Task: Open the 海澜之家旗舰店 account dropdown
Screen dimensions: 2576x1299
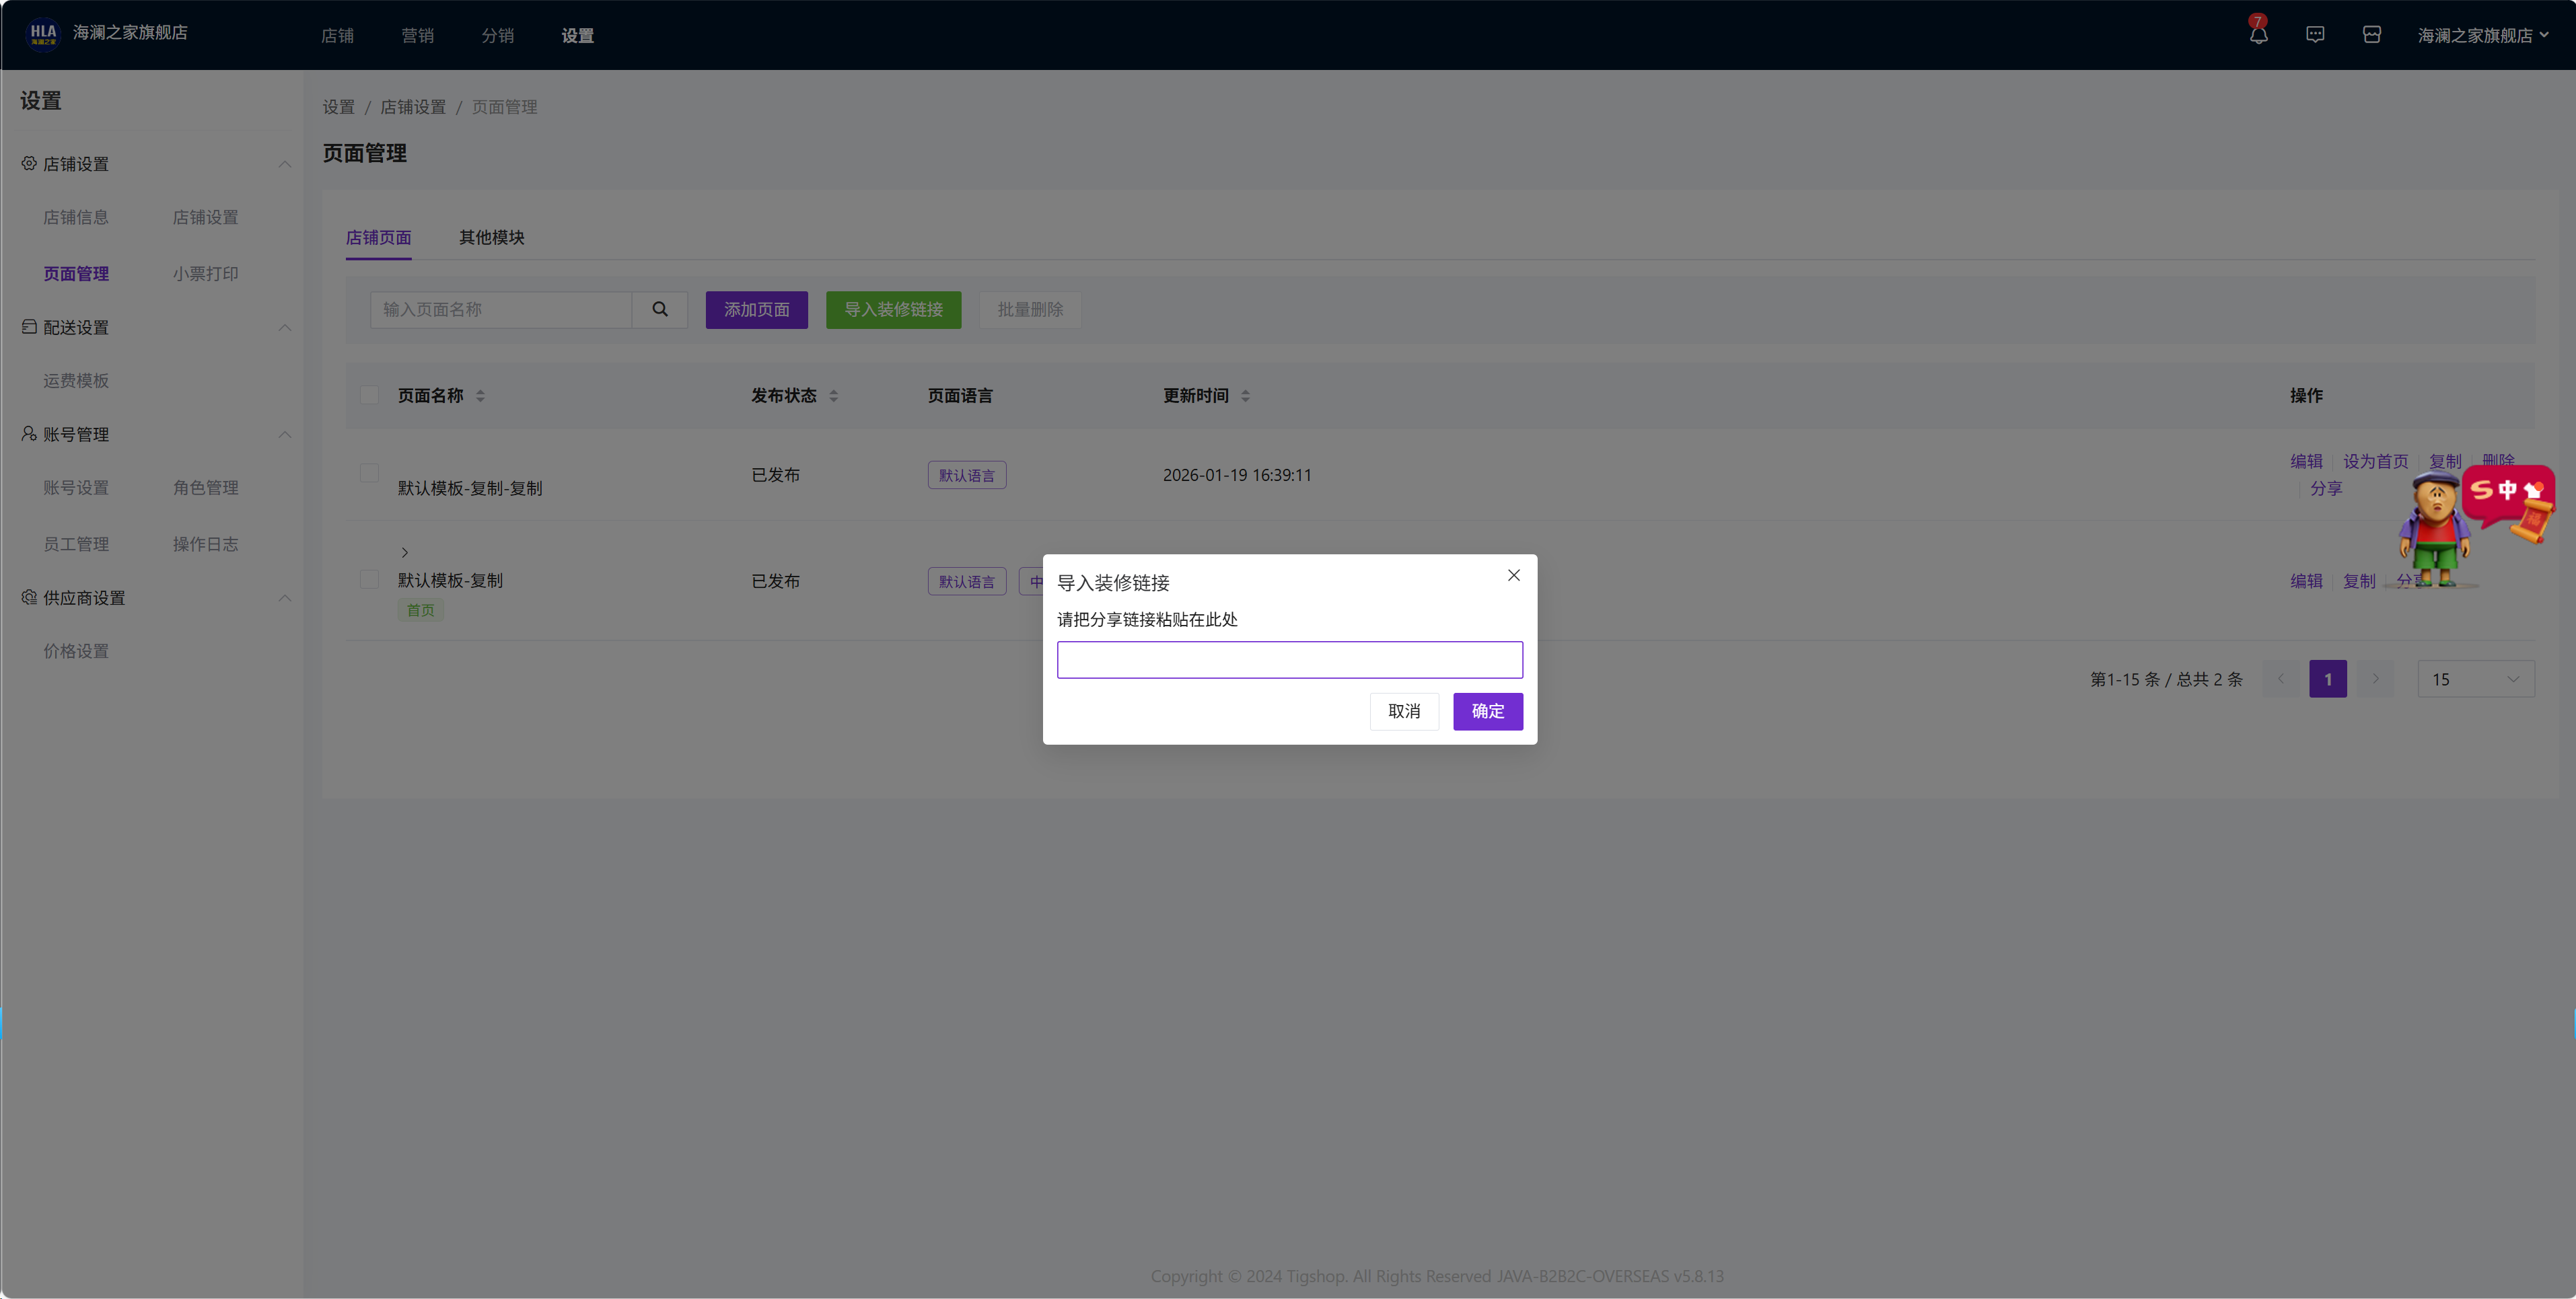Action: (x=2482, y=35)
